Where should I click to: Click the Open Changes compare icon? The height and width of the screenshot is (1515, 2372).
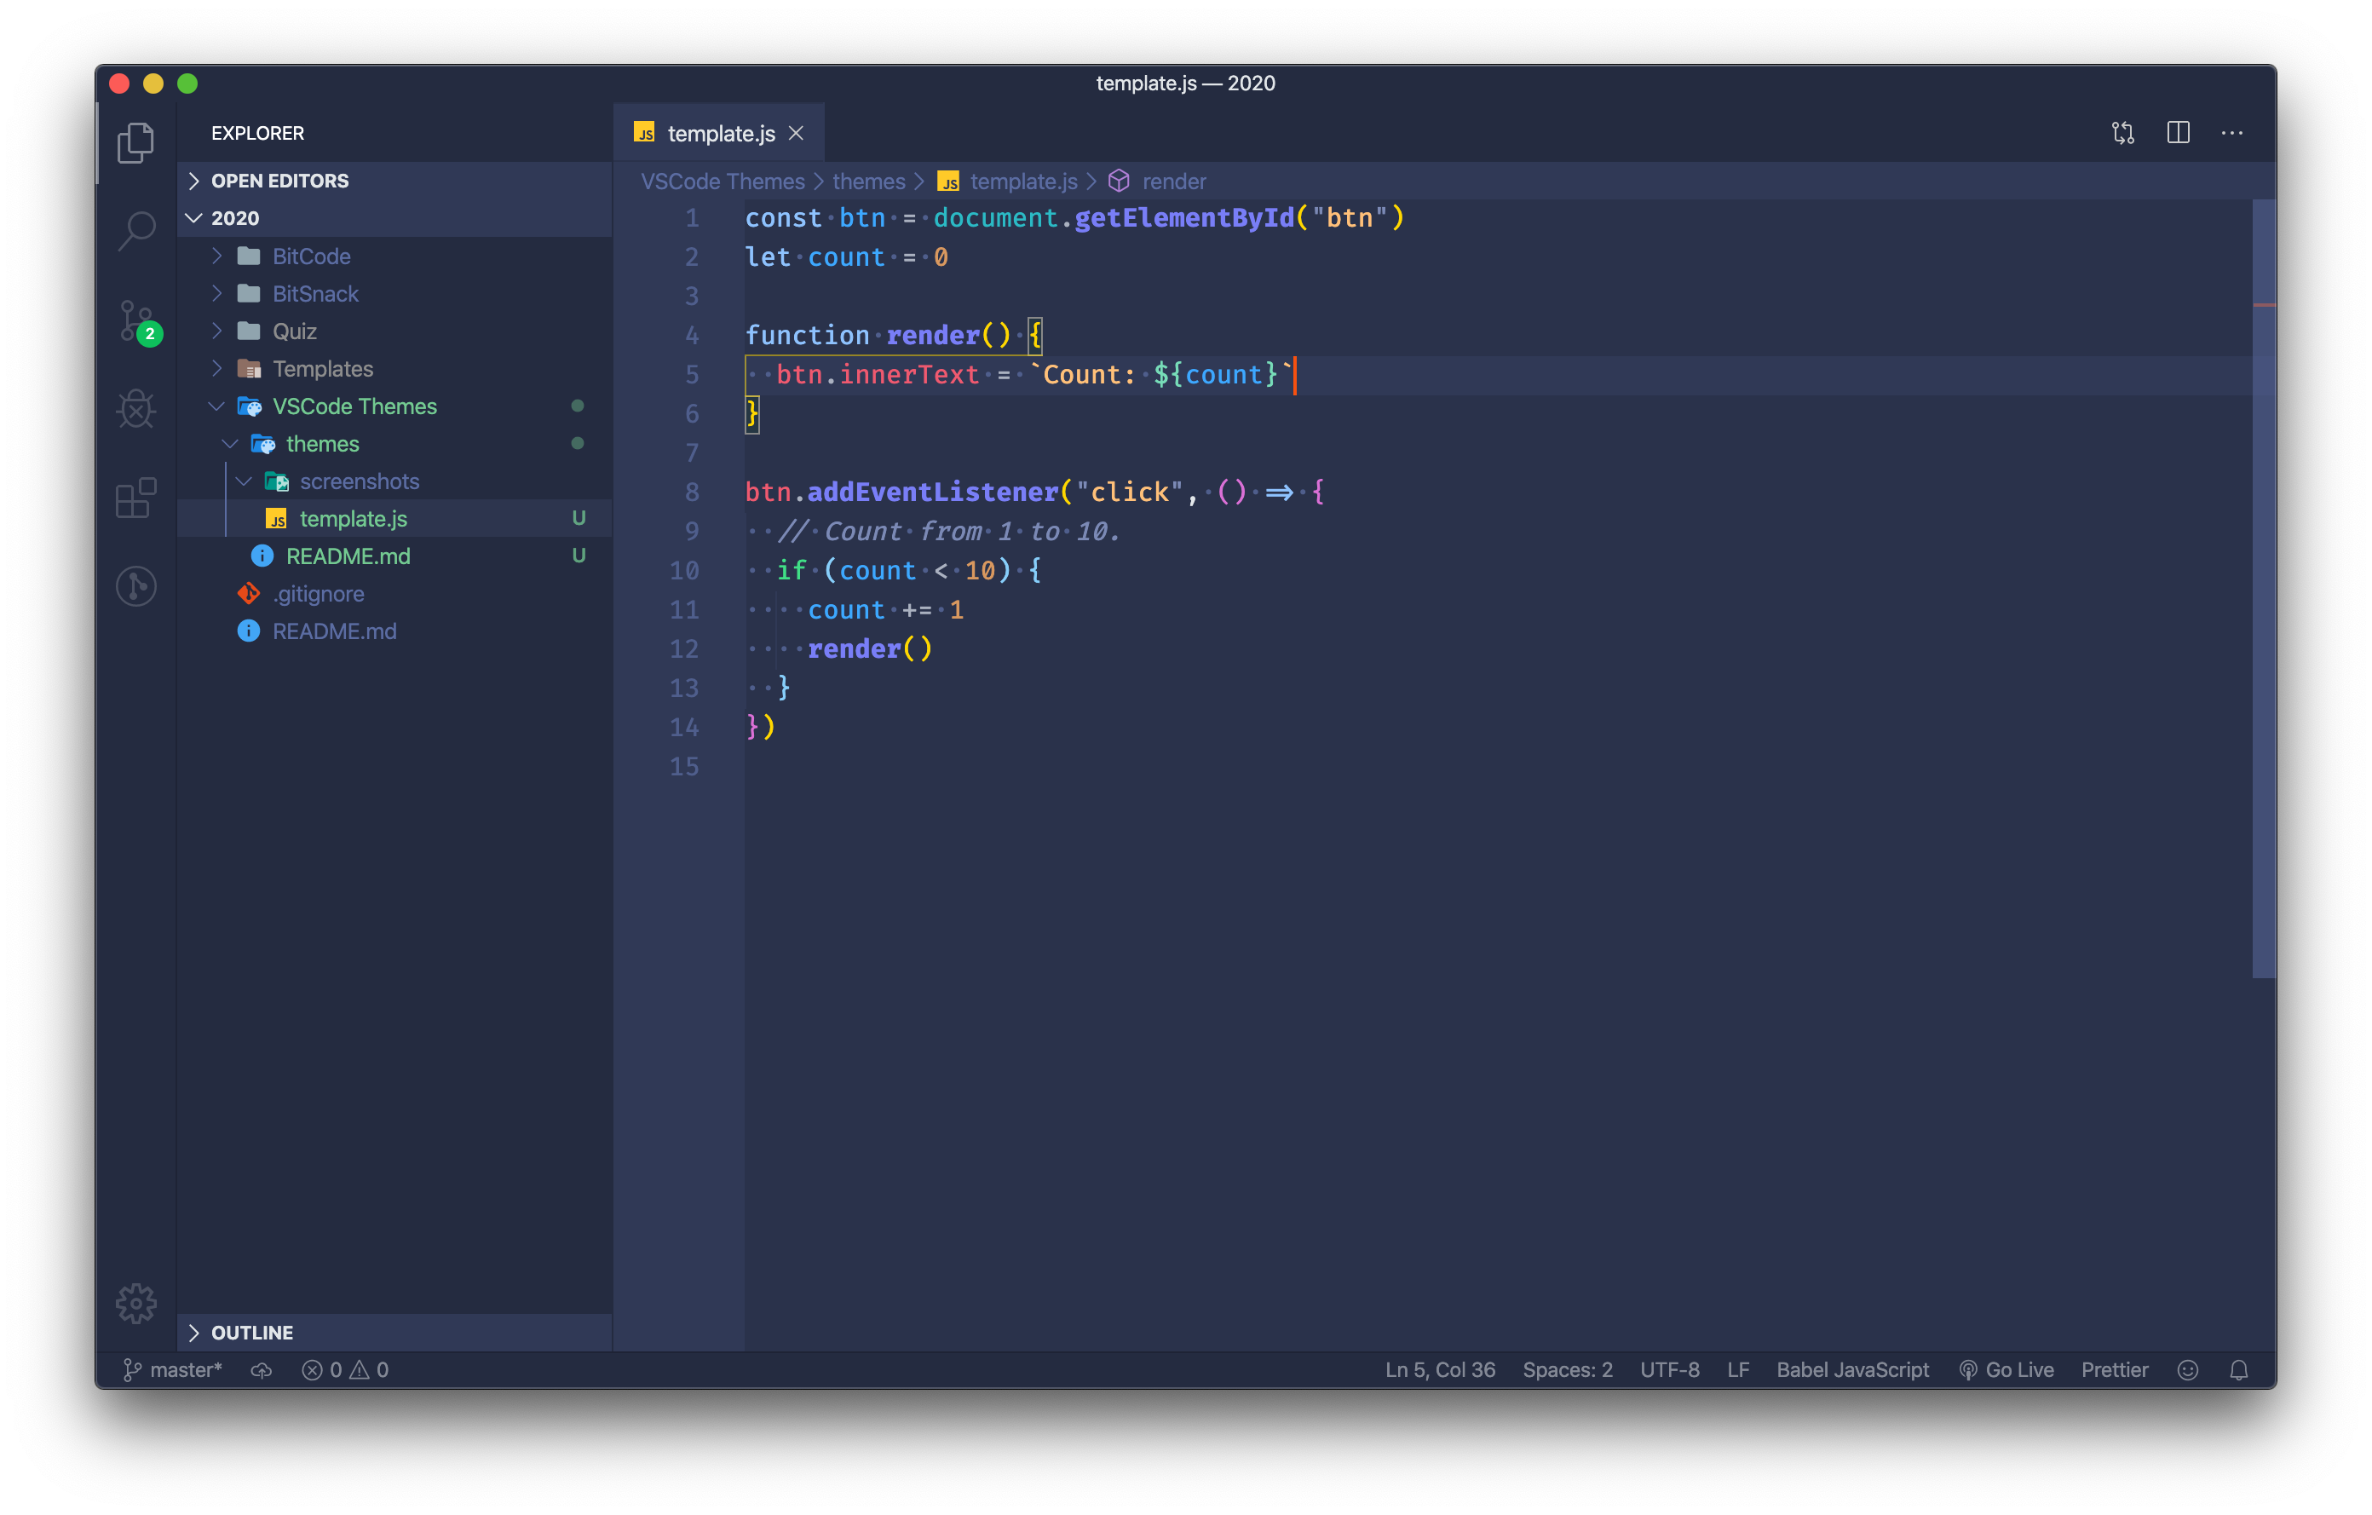[x=2122, y=133]
